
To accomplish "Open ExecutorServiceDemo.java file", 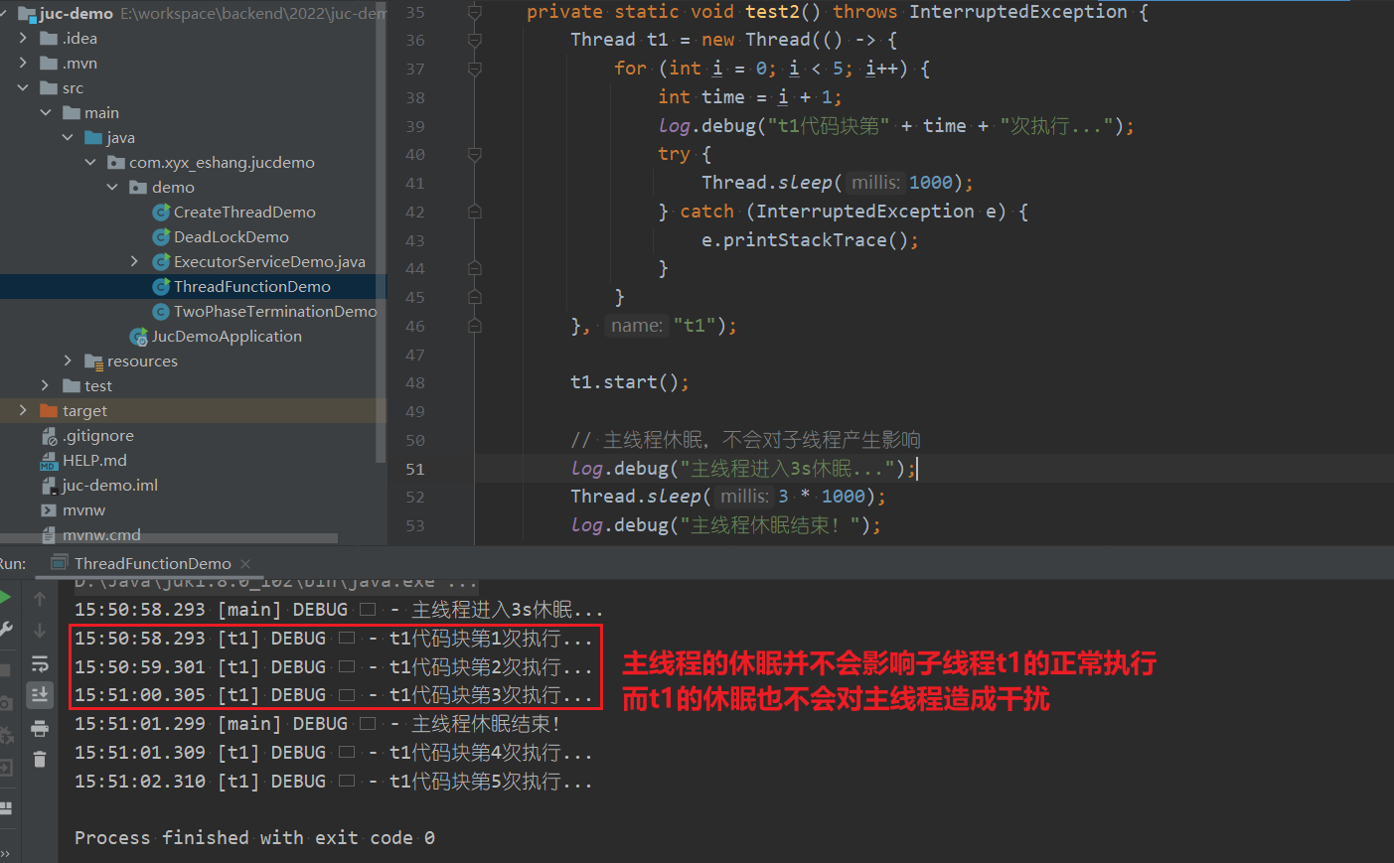I will pos(269,261).
